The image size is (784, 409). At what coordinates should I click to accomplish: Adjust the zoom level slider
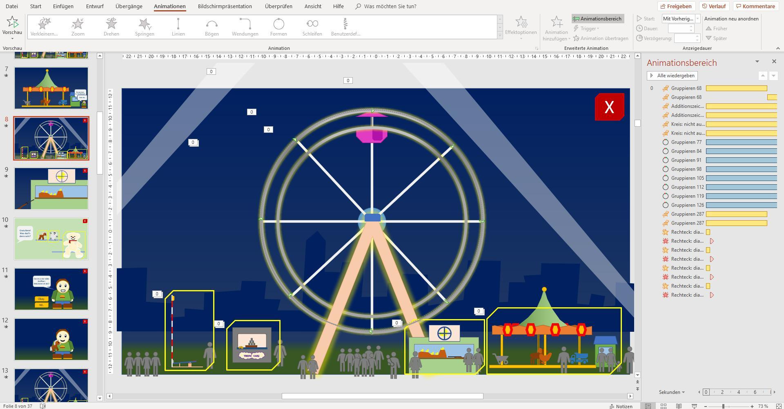point(723,406)
